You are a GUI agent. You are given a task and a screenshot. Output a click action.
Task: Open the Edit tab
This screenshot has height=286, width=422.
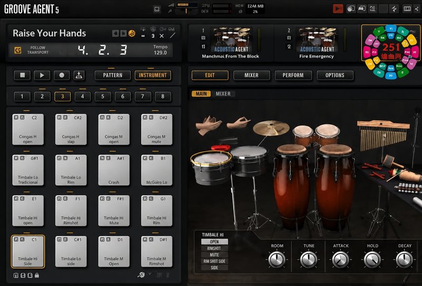(x=210, y=75)
